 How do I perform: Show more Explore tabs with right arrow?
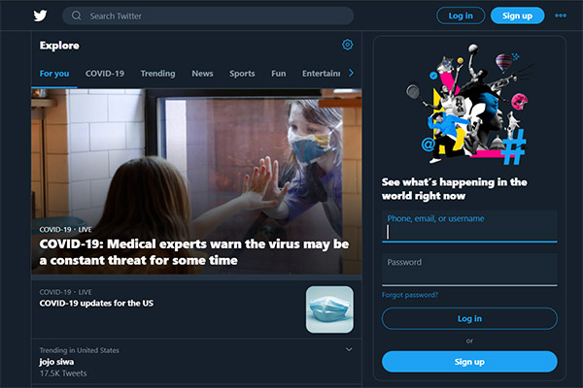pos(351,73)
